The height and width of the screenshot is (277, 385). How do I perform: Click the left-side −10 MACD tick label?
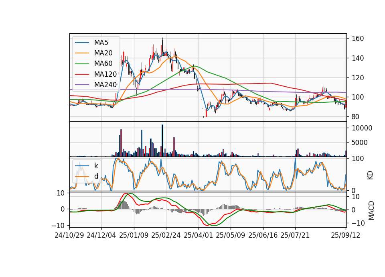(x=58, y=225)
